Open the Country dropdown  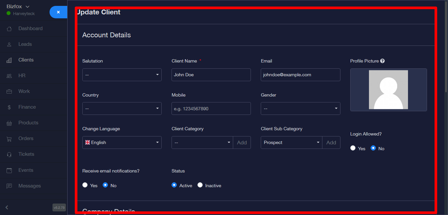[122, 108]
